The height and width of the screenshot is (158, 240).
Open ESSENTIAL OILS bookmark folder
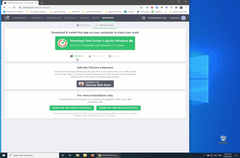click(x=113, y=12)
